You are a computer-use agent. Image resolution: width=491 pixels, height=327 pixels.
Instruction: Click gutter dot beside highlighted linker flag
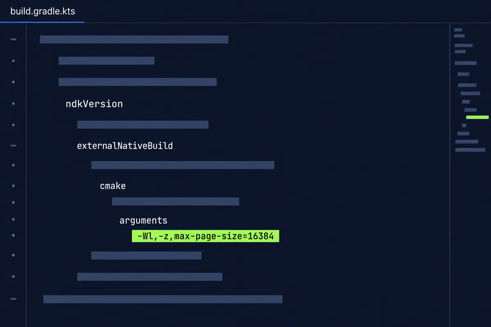(13, 235)
